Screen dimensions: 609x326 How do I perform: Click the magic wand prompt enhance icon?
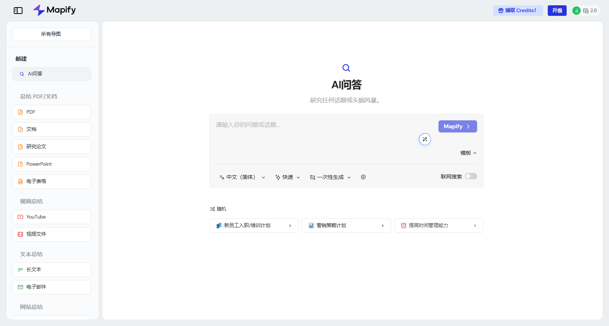coord(425,139)
